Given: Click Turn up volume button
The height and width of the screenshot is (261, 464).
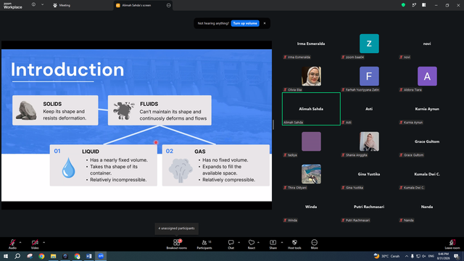Looking at the screenshot, I should [245, 23].
